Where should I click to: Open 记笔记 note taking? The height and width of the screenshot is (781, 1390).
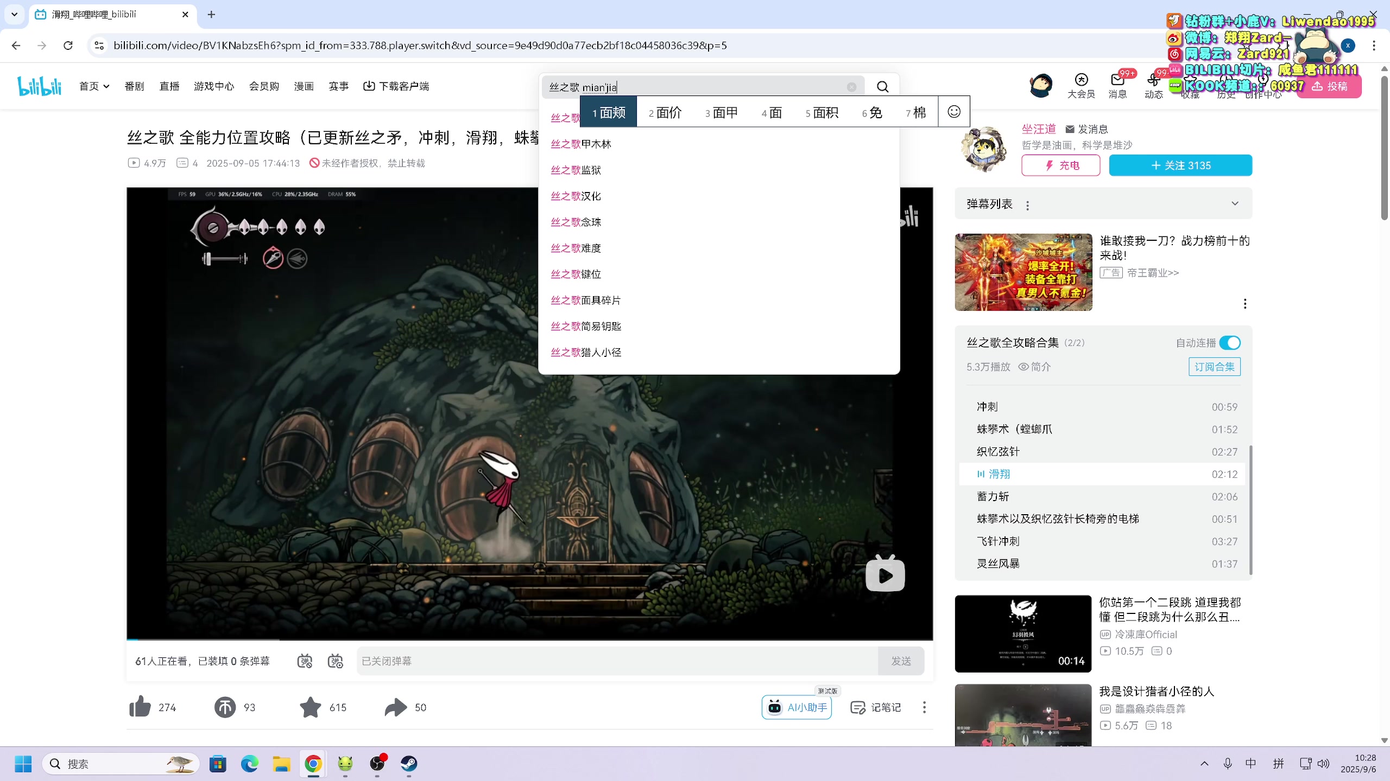[x=875, y=707]
